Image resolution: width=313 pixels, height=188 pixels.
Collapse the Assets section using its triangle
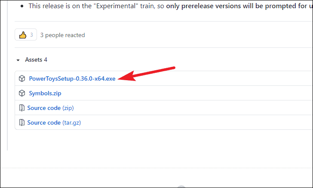(x=18, y=60)
